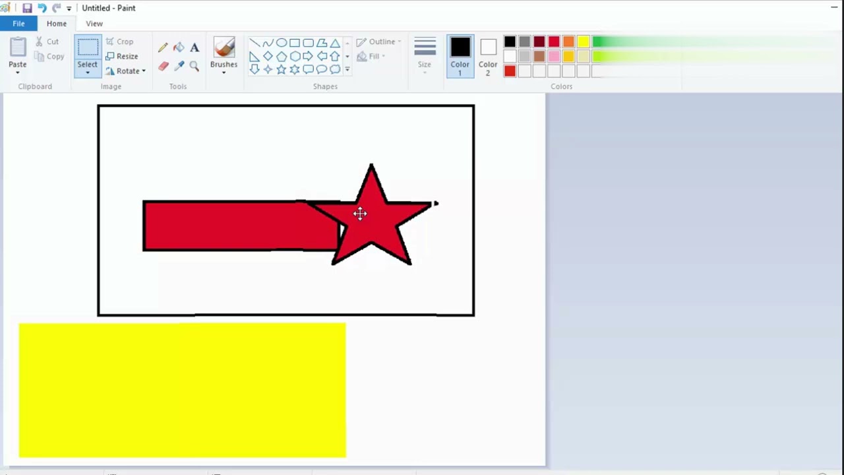Choose the Fill with color bucket tool
Screen dimensions: 844x475
[x=179, y=47]
